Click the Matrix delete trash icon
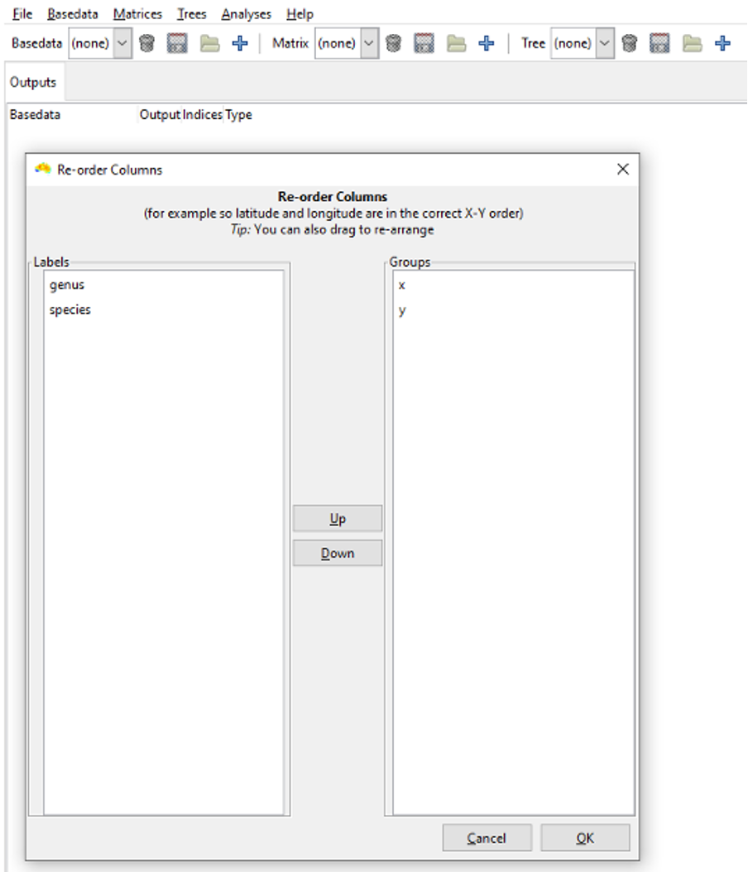 click(394, 43)
